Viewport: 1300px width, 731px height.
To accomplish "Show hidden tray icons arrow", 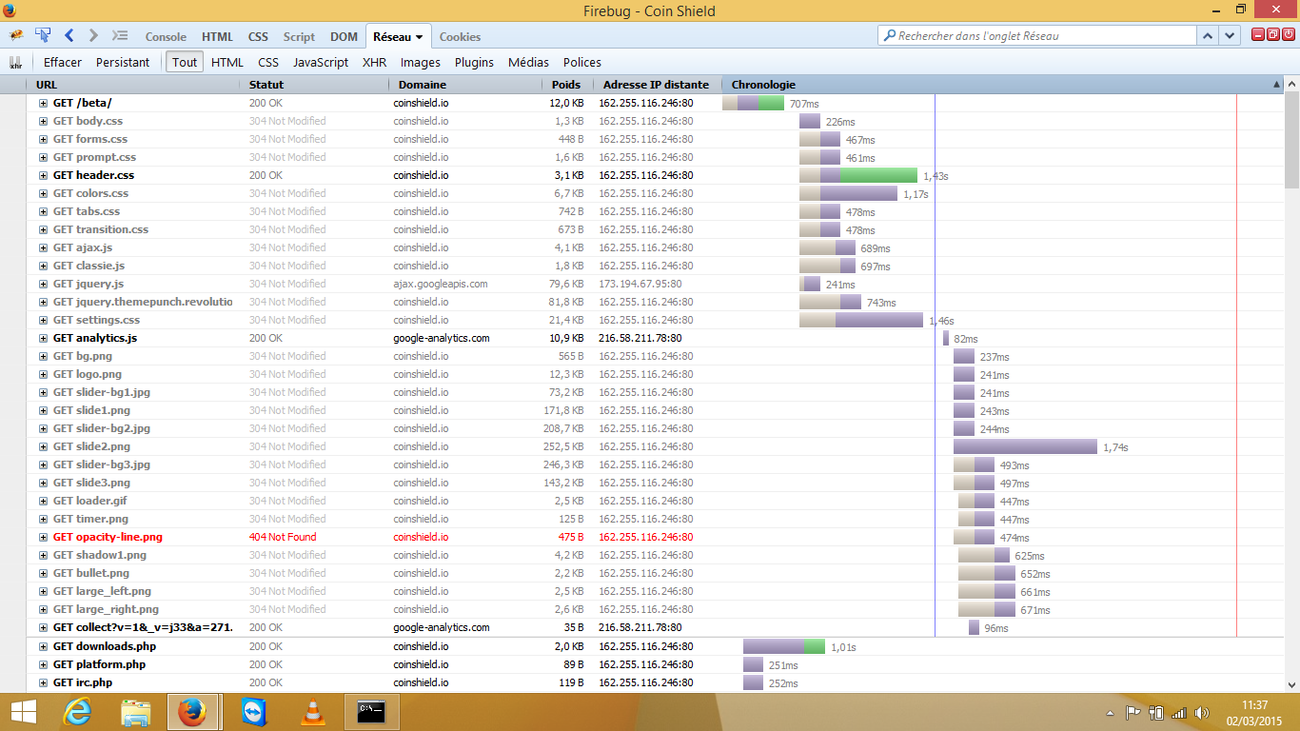I will coord(1110,712).
